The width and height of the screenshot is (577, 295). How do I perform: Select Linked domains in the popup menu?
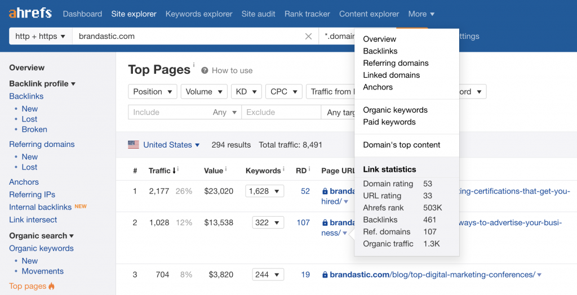(x=391, y=75)
